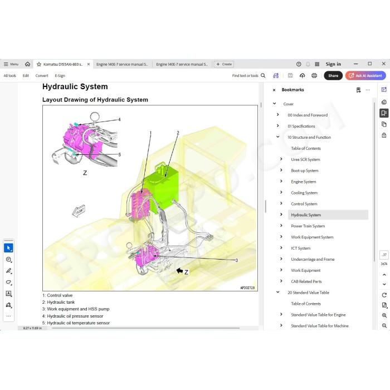Open the Help question mark icon
This screenshot has width=390, height=390.
[299, 64]
